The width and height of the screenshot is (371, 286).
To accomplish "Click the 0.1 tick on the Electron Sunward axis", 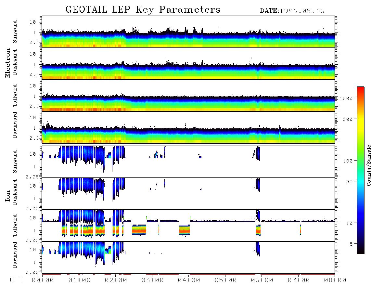I will pos(34,43).
